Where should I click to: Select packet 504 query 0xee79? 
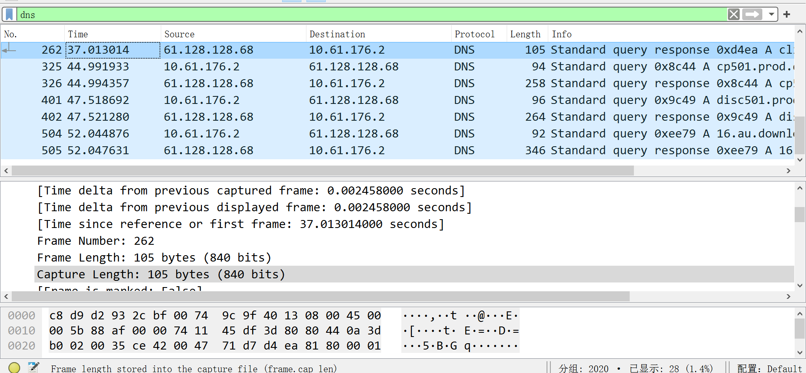click(397, 134)
